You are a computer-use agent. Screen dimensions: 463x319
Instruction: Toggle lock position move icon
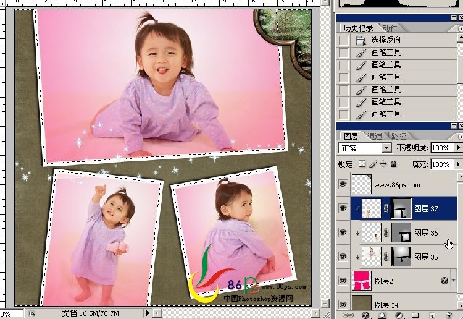pos(383,164)
